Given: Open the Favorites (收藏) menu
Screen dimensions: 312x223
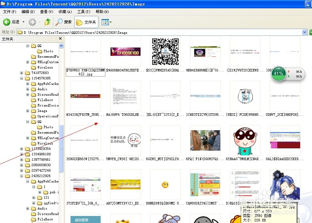Looking at the screenshot, I should [x=65, y=12].
